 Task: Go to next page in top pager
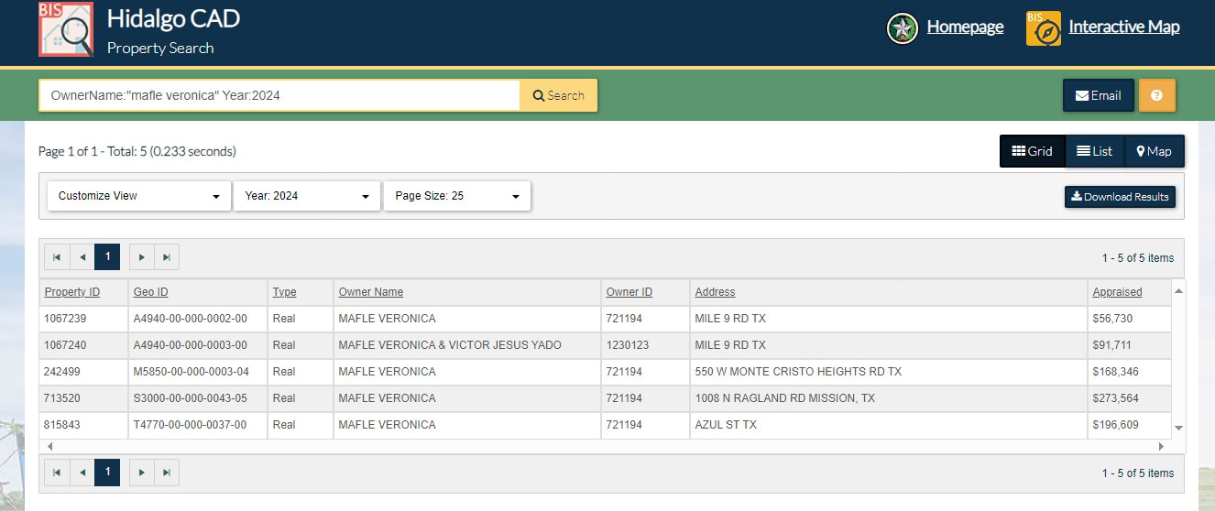[x=142, y=257]
